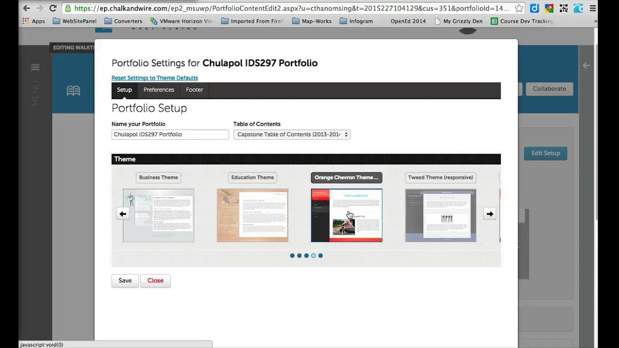The width and height of the screenshot is (619, 348).
Task: Show previous themes with the left arrow
Action: coord(123,214)
